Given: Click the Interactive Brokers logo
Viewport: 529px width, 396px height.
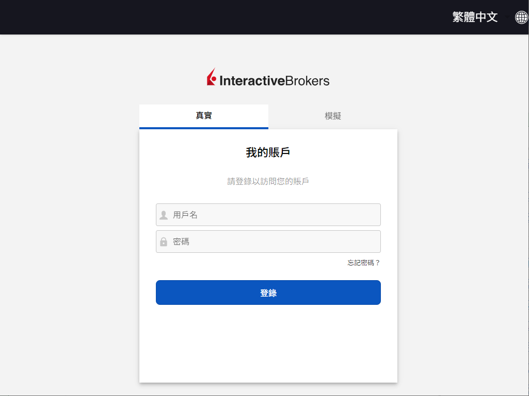Looking at the screenshot, I should pyautogui.click(x=268, y=77).
